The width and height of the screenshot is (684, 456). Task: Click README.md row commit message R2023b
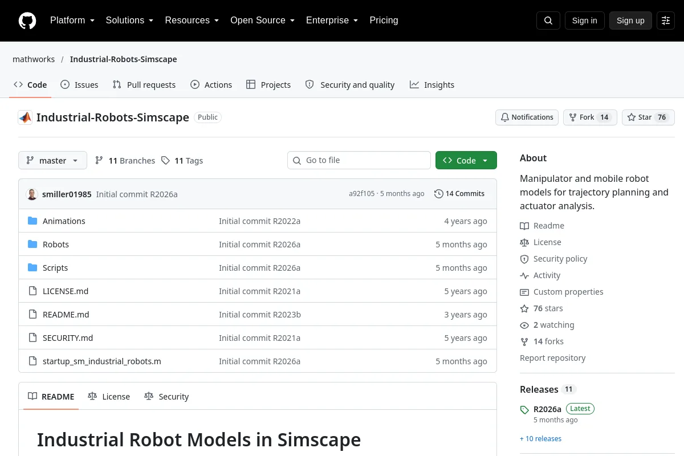[x=260, y=315]
